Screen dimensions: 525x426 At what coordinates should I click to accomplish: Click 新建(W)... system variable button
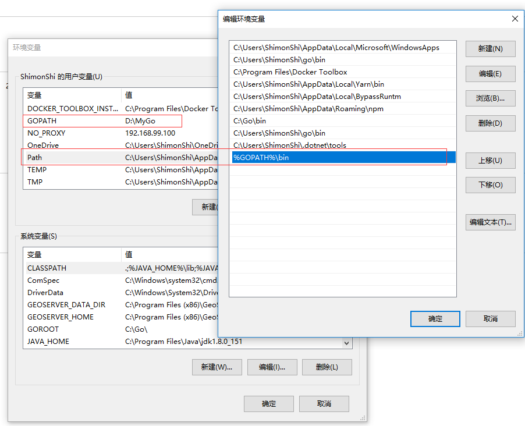pyautogui.click(x=217, y=367)
